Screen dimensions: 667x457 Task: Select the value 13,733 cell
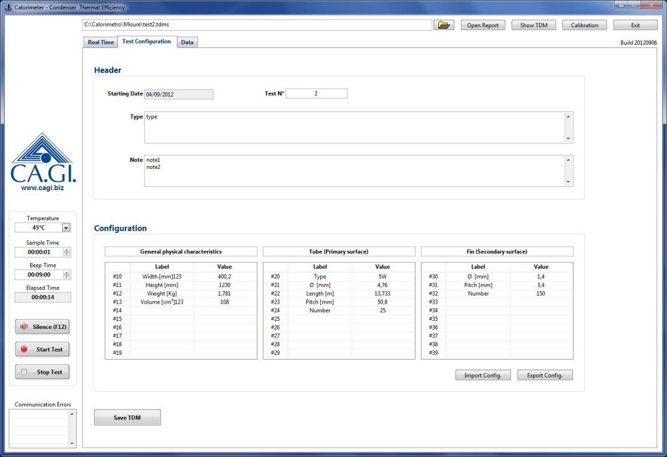click(x=382, y=294)
